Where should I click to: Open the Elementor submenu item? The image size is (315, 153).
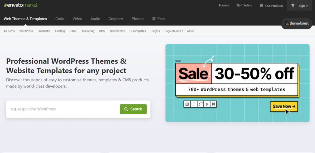pyautogui.click(x=44, y=31)
